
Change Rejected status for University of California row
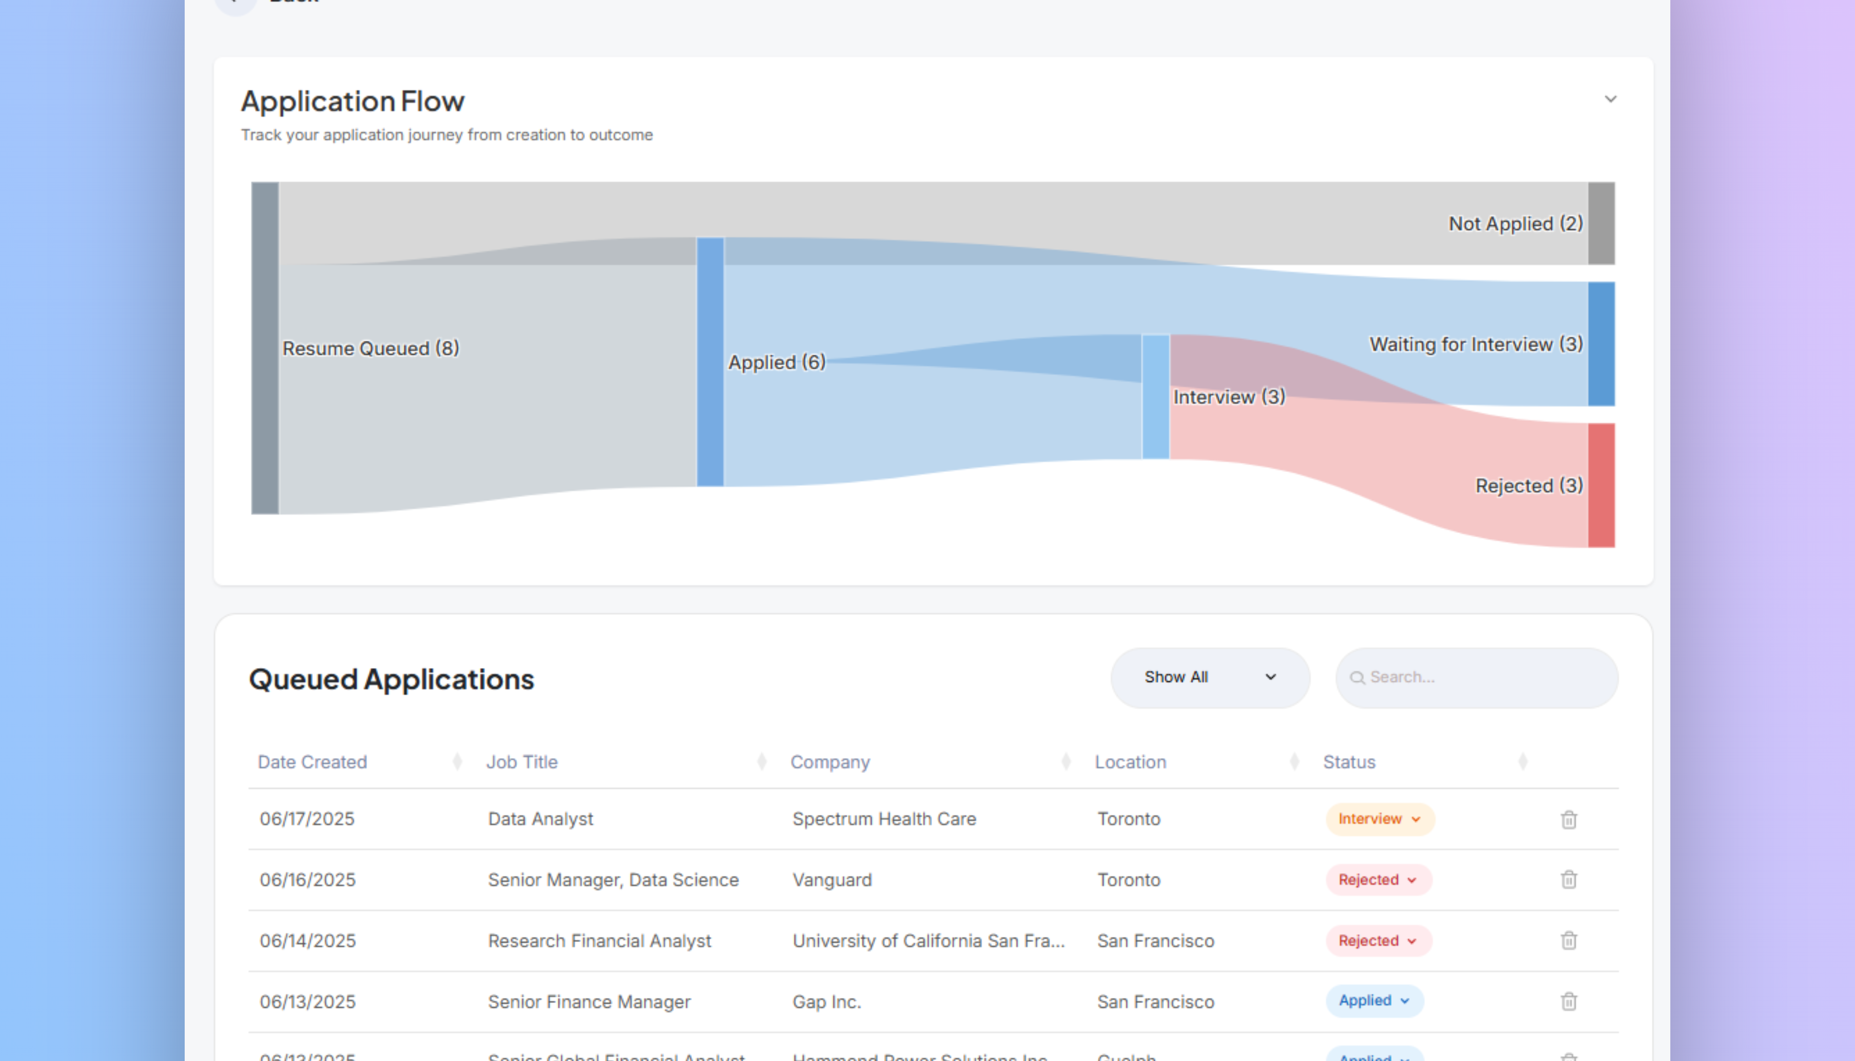click(x=1378, y=941)
